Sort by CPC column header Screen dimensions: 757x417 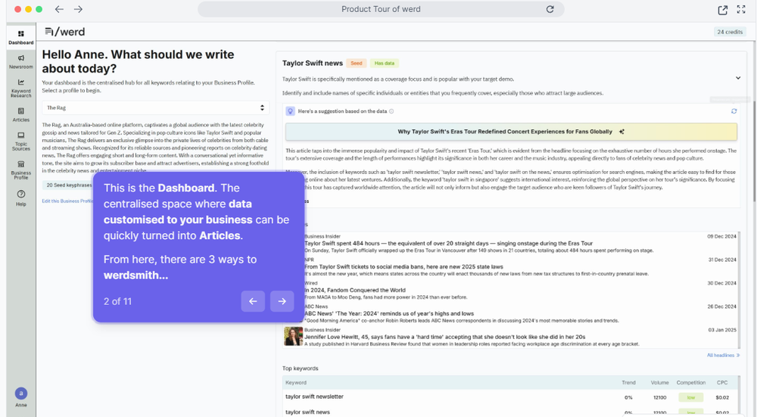721,382
